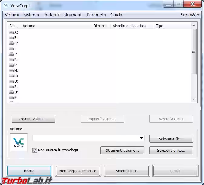The height and width of the screenshot is (185, 204).
Task: Select the R: drive slot icon
Action: point(11,98)
